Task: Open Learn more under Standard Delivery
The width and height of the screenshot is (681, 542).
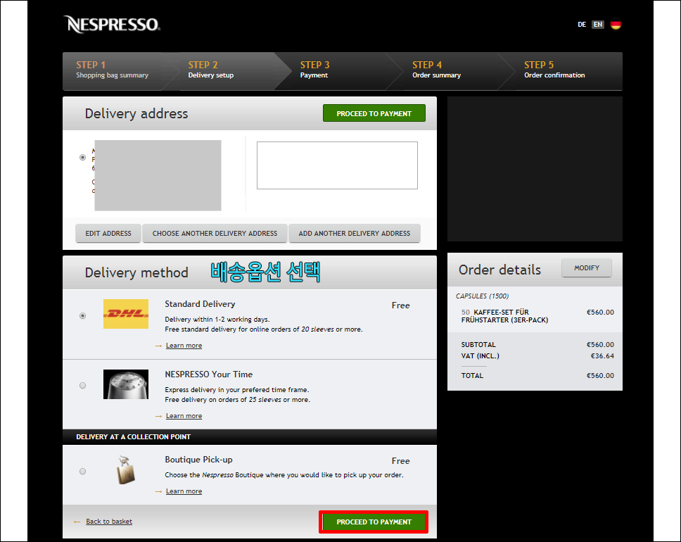Action: [x=184, y=346]
